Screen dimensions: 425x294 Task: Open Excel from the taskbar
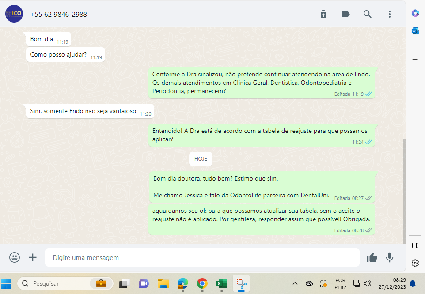pyautogui.click(x=221, y=283)
